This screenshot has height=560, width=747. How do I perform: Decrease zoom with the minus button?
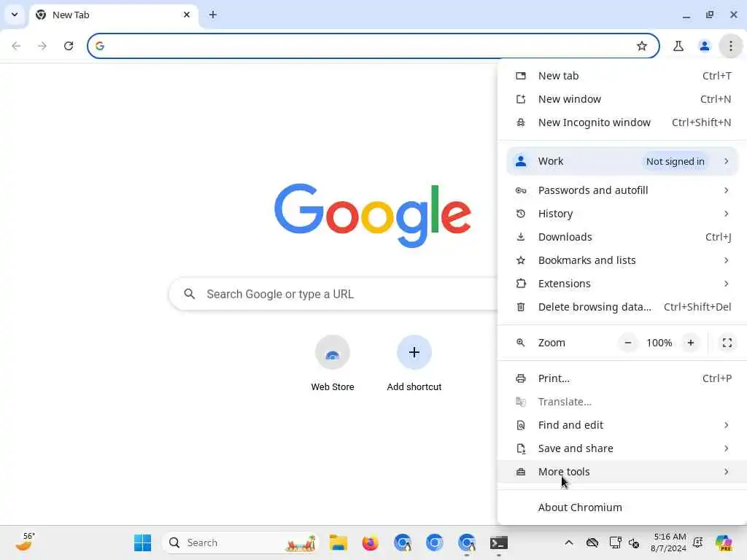tap(628, 343)
